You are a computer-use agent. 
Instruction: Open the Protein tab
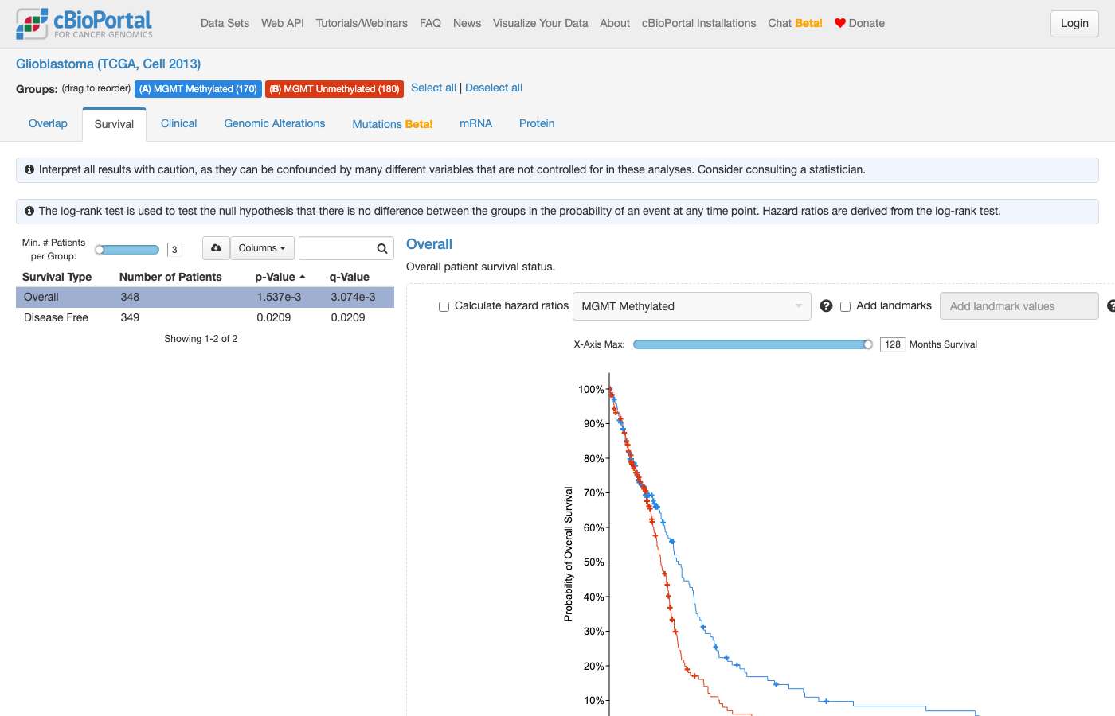(x=537, y=123)
